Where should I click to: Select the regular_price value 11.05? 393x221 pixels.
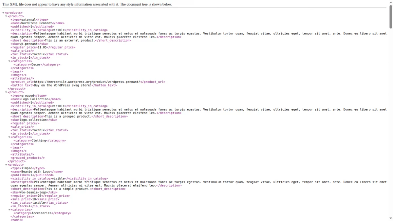point(43,47)
